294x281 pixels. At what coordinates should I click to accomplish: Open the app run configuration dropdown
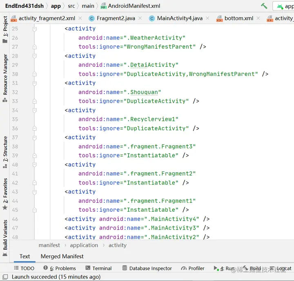[284, 6]
